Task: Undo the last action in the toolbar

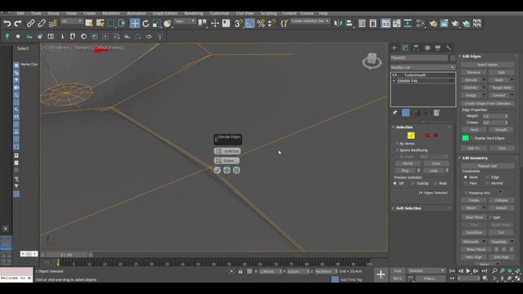Action: click(x=7, y=24)
